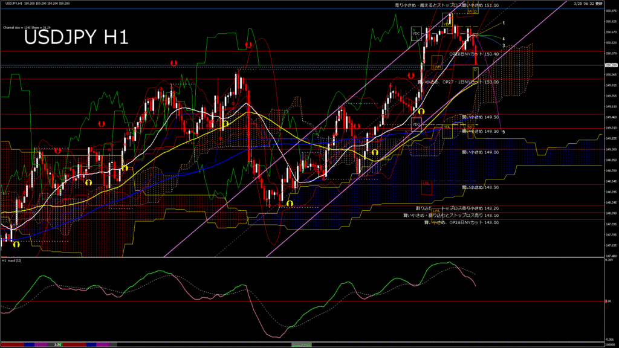This screenshot has height=348, width=619.
Task: Click the YDC marker box
Action: [x=416, y=34]
